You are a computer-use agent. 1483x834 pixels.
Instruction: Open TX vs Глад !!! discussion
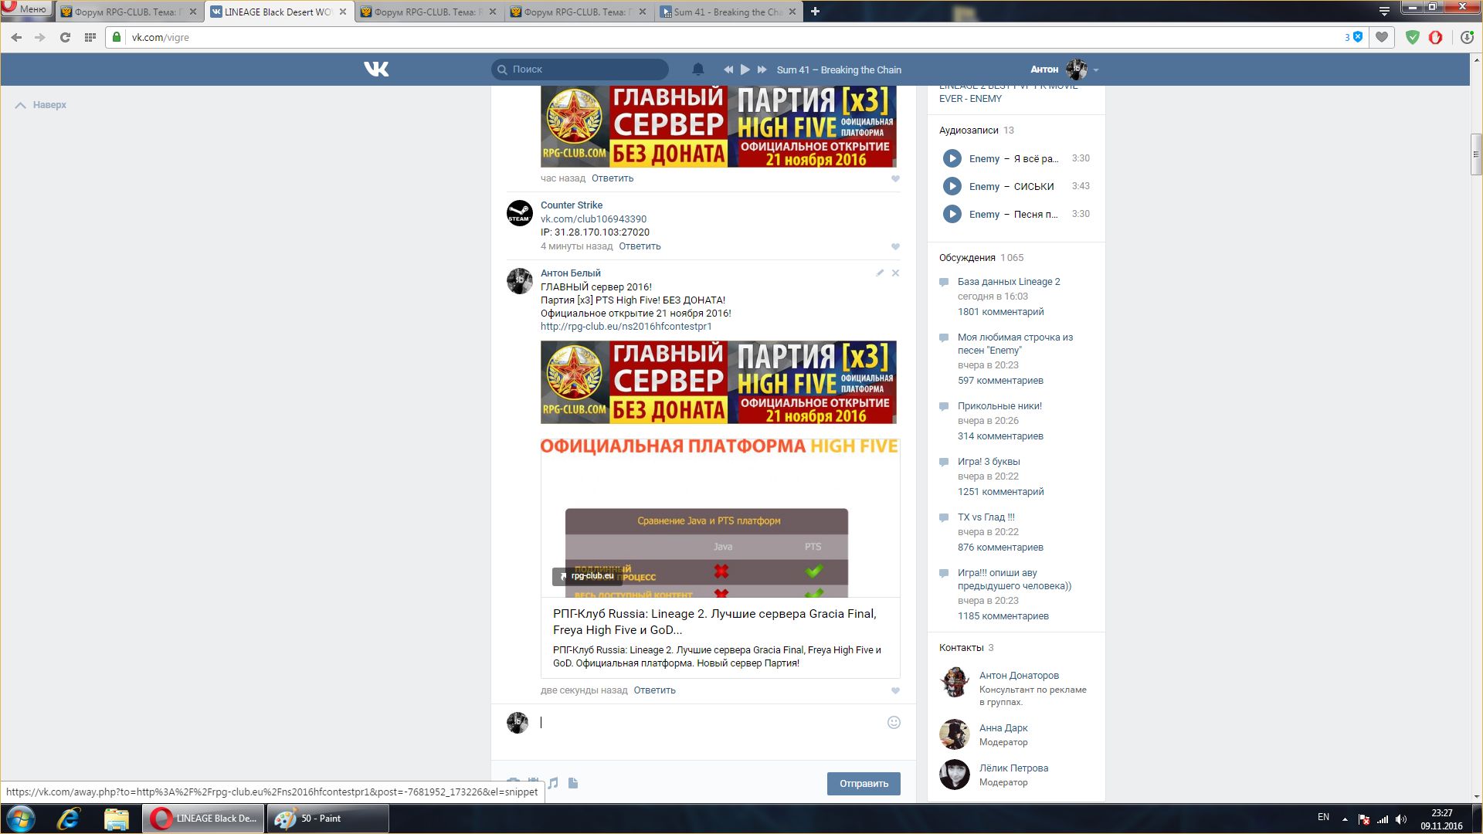(986, 517)
